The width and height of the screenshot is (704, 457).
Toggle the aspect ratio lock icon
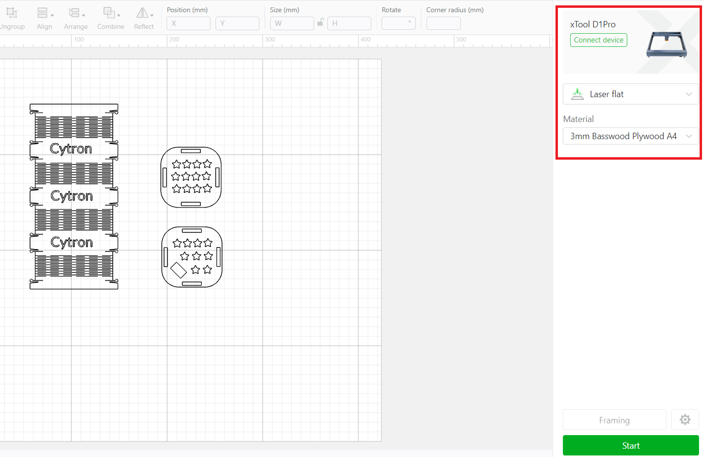pyautogui.click(x=320, y=22)
